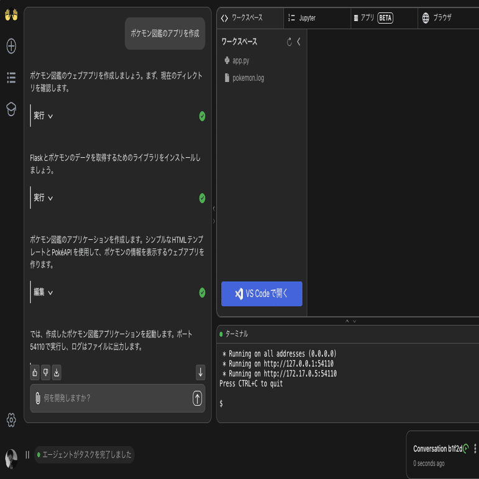Open the OpenHands logo home icon
The image size is (479, 479).
11,15
